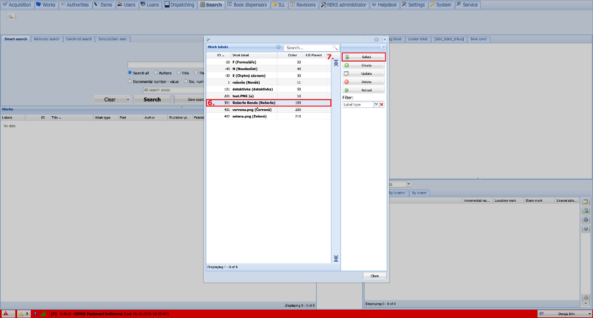593x318 pixels.
Task: Jump to first record with double-up arrow
Action: (336, 63)
